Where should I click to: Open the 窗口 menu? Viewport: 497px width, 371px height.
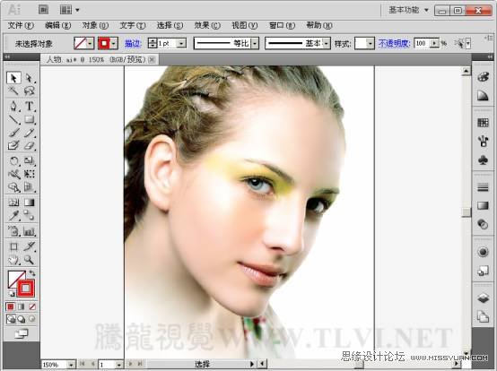[x=282, y=25]
